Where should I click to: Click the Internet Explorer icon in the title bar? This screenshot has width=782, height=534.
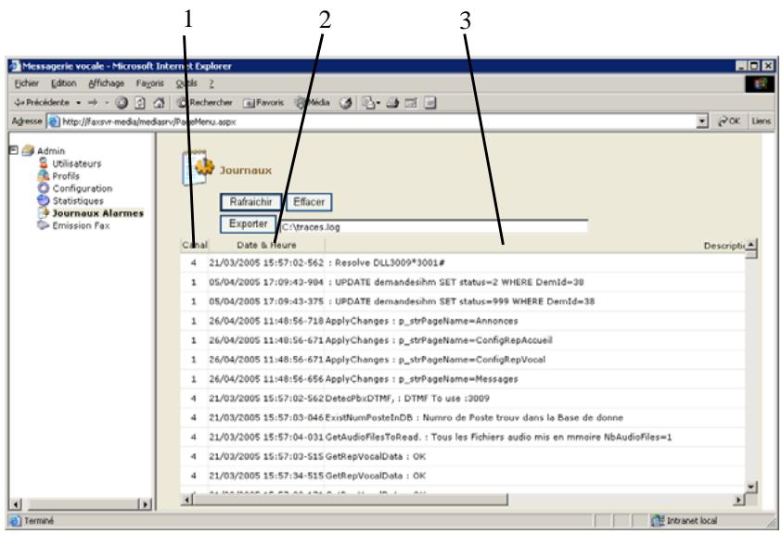(x=15, y=66)
